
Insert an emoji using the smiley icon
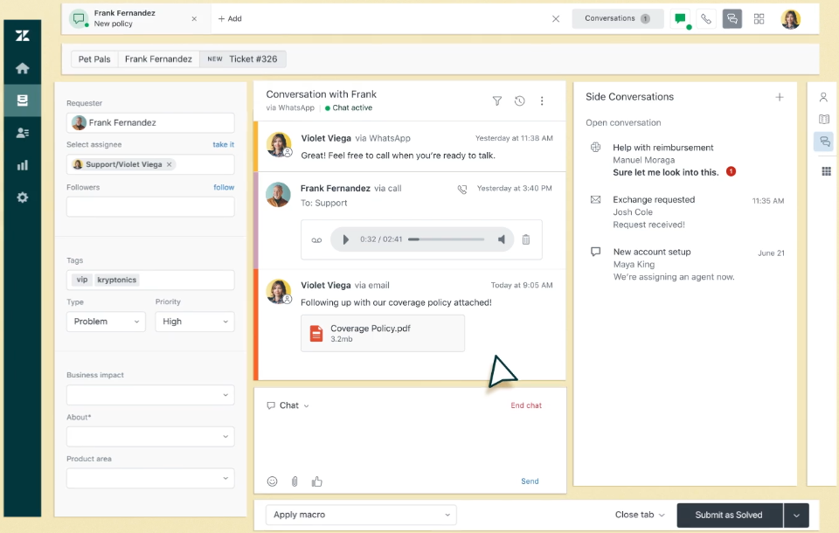pos(272,481)
